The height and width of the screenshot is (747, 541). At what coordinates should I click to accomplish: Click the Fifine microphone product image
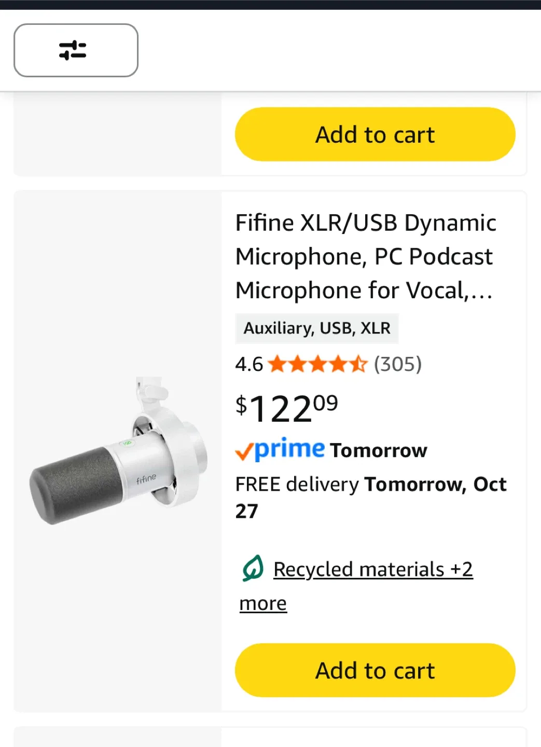tap(118, 450)
